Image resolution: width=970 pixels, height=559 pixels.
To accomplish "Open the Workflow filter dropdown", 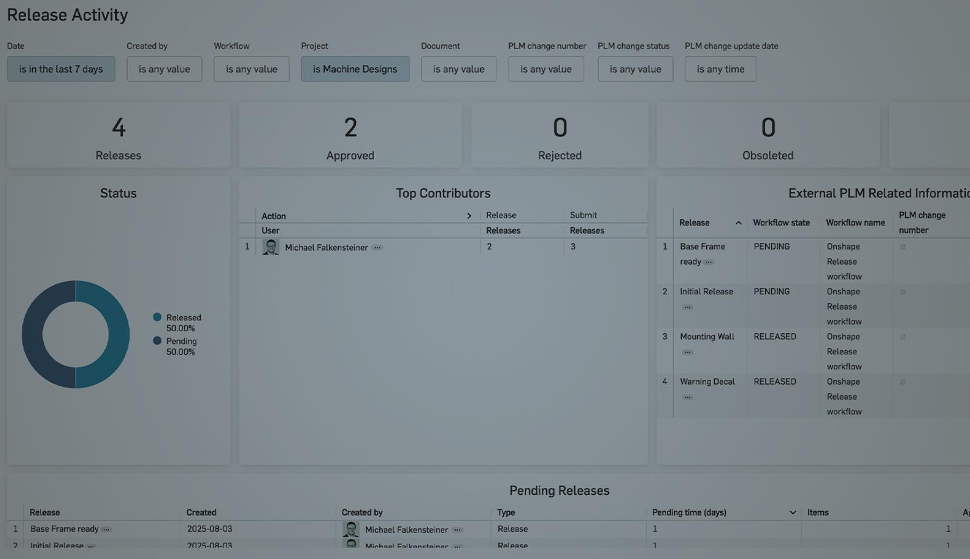I will pyautogui.click(x=251, y=68).
